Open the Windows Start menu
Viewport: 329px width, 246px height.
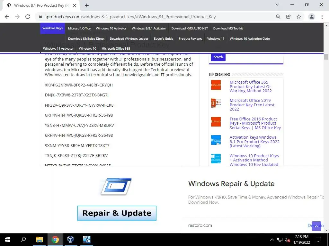coord(8,240)
